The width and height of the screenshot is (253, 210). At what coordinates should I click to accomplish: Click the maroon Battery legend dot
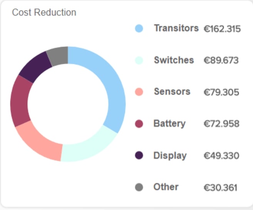(139, 124)
